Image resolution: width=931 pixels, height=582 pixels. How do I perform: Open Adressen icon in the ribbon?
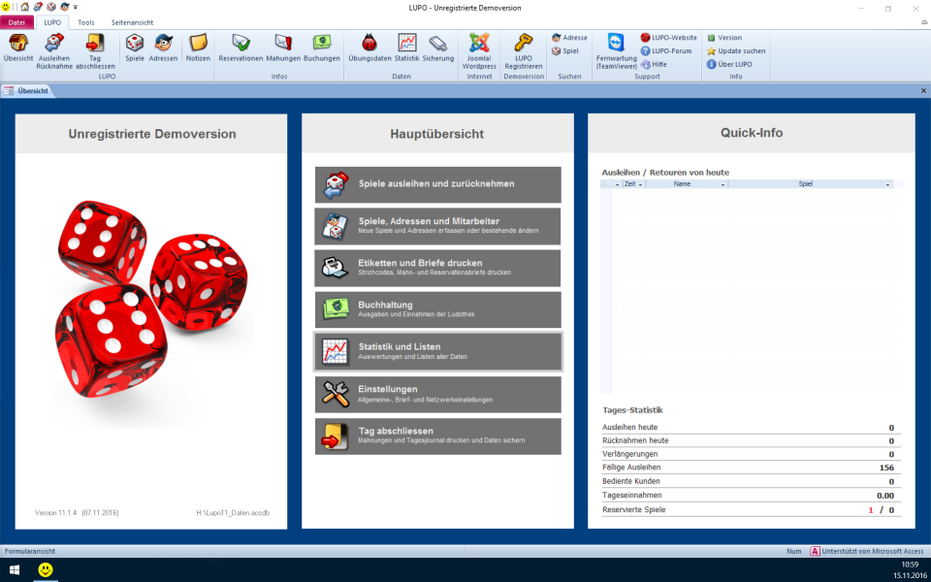click(163, 48)
